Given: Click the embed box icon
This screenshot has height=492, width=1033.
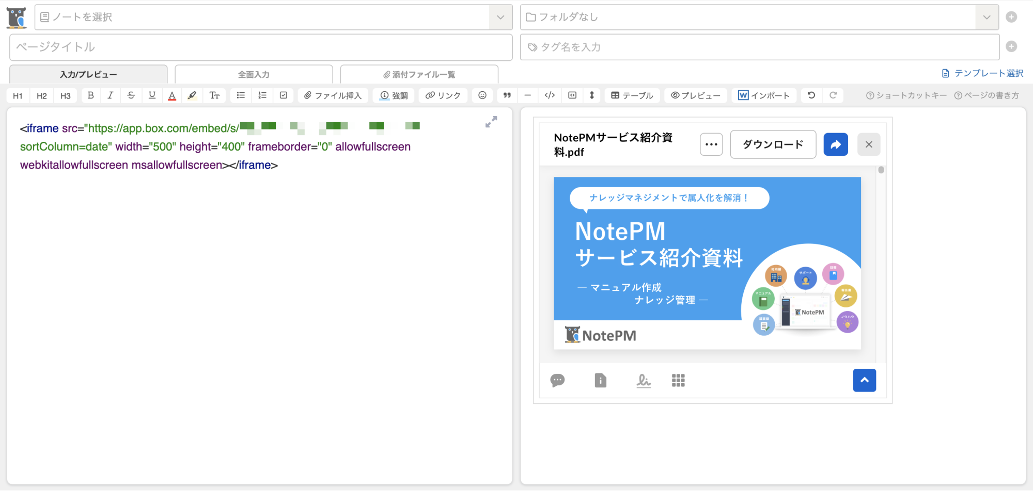Looking at the screenshot, I should coord(572,95).
